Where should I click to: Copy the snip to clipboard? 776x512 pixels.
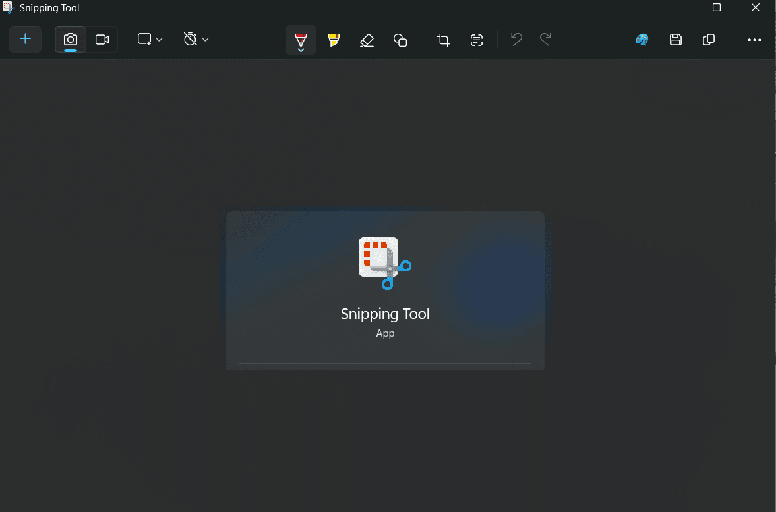pyautogui.click(x=709, y=40)
